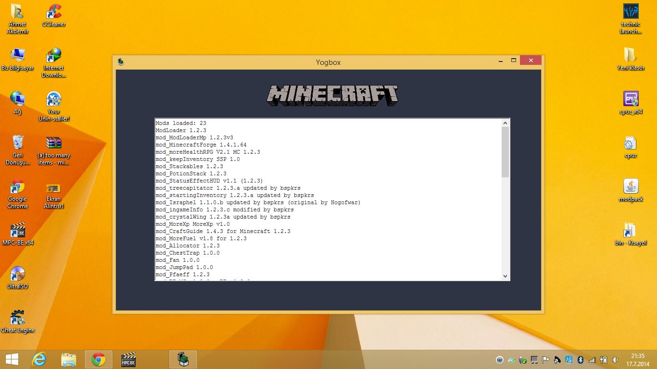The image size is (657, 369).
Task: Click 'mod_Pfaeff 1.2.3' line
Action: pyautogui.click(x=183, y=274)
